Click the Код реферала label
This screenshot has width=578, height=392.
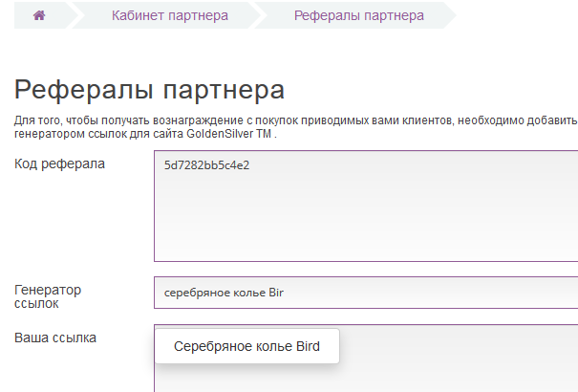(59, 163)
